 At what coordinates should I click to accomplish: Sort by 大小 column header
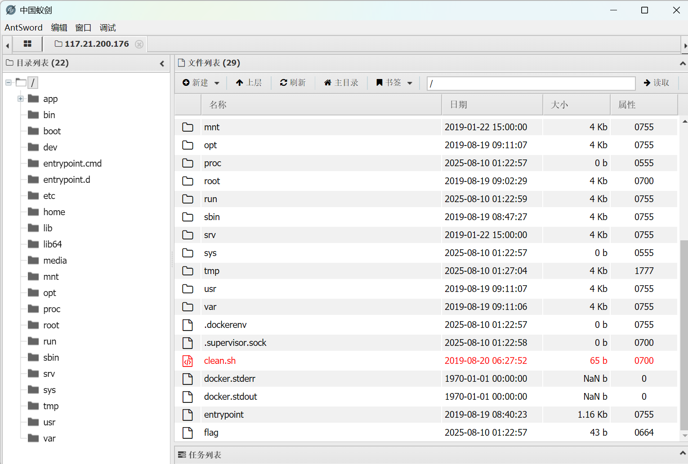(x=576, y=105)
